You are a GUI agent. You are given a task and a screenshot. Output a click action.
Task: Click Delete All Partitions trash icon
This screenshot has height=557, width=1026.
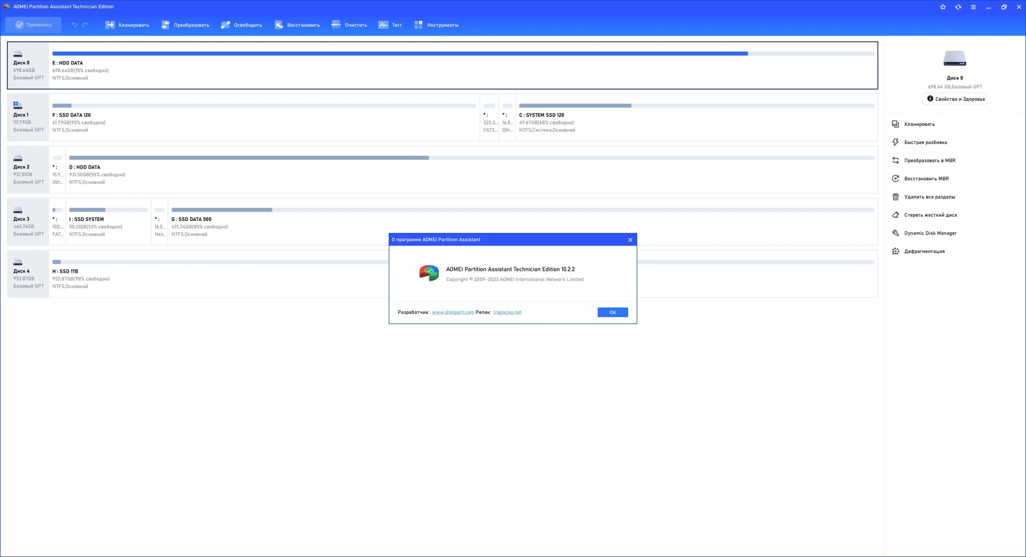(x=895, y=197)
